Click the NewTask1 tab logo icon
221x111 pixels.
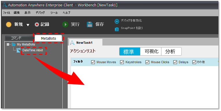pos(72,43)
